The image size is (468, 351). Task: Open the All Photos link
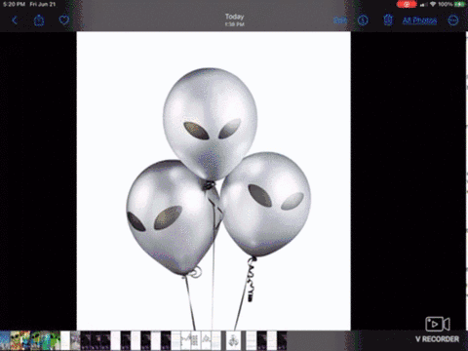(419, 20)
